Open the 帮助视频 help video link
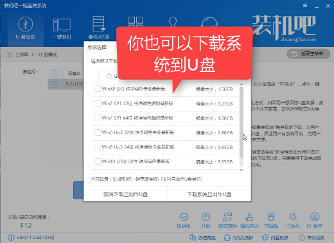The image size is (334, 243). pyautogui.click(x=312, y=237)
